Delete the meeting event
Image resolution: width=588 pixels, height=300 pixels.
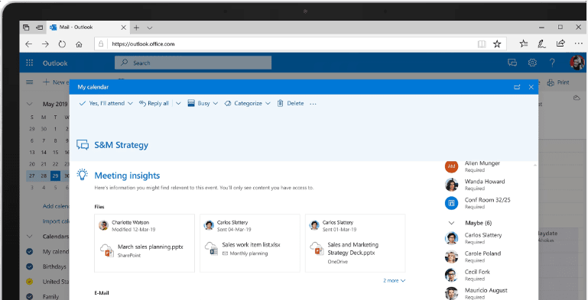click(291, 103)
